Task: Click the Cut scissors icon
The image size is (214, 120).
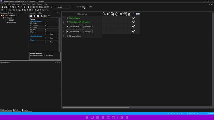Action: tap(10, 7)
